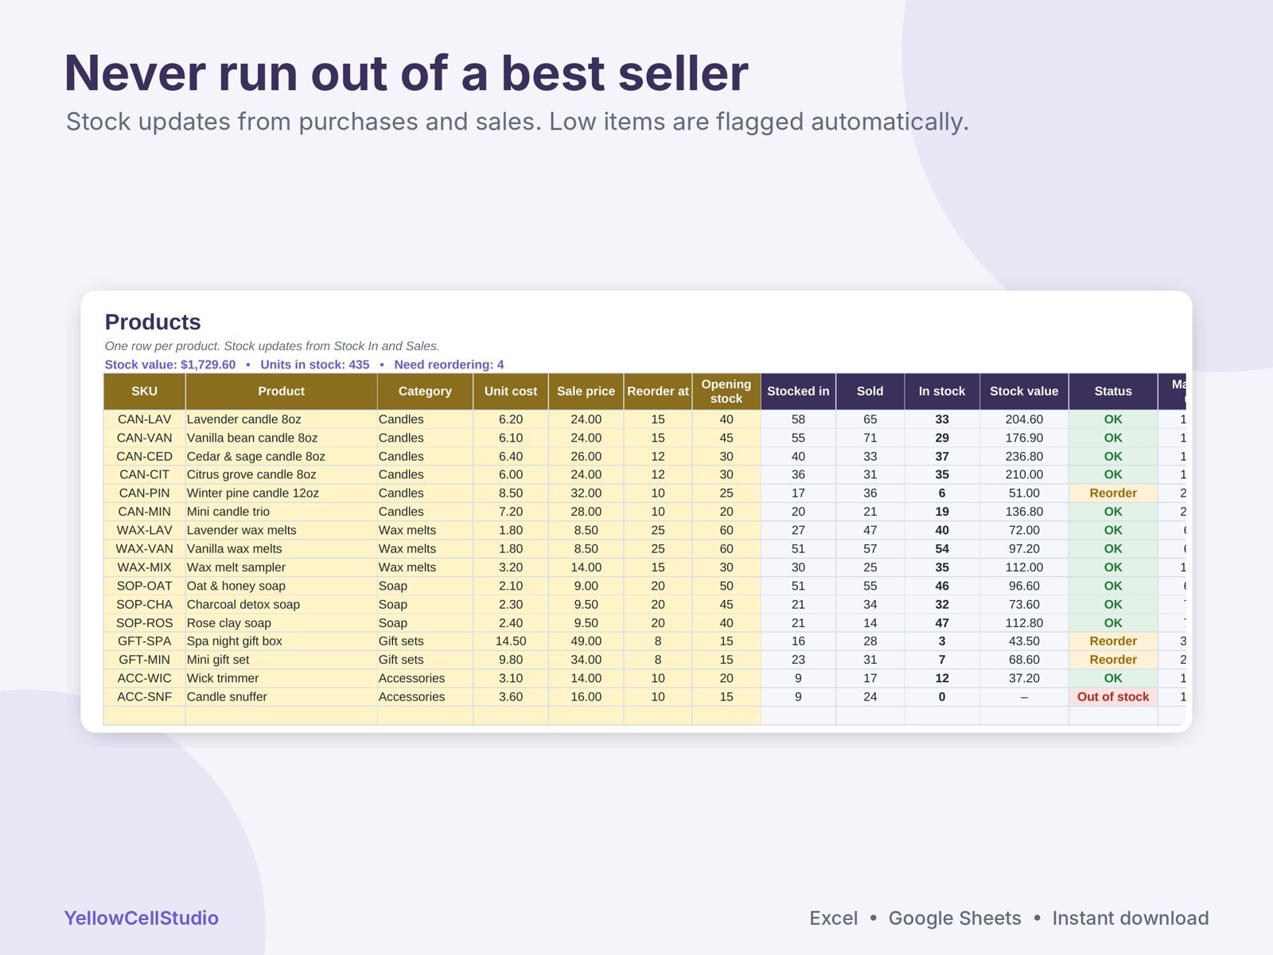Select the "Stock value: $1,729.60" summary

pyautogui.click(x=170, y=364)
